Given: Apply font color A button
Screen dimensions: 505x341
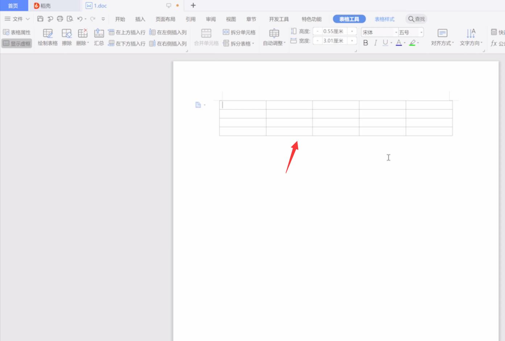Looking at the screenshot, I should [399, 43].
